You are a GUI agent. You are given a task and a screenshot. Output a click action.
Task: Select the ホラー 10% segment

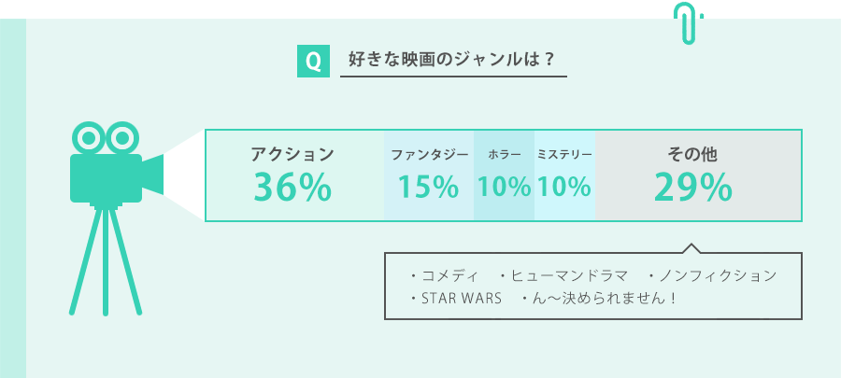(505, 175)
